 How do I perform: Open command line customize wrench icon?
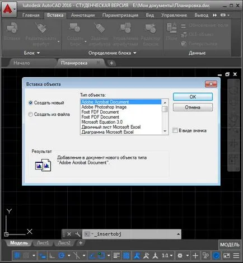[78, 234]
